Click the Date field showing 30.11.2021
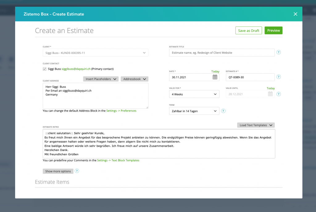The width and height of the screenshot is (316, 212). tap(194, 77)
